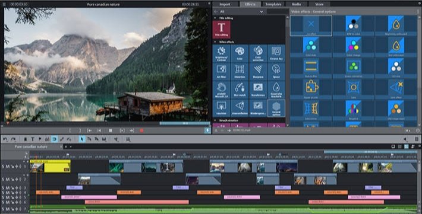Click the blue timeline zoom range bar
Viewport: 422px width, 214px height.
coord(371,152)
